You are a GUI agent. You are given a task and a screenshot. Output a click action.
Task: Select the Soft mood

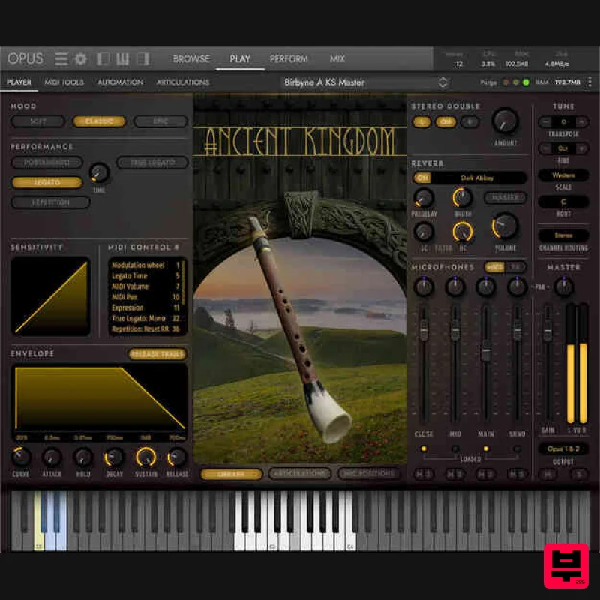click(x=38, y=121)
